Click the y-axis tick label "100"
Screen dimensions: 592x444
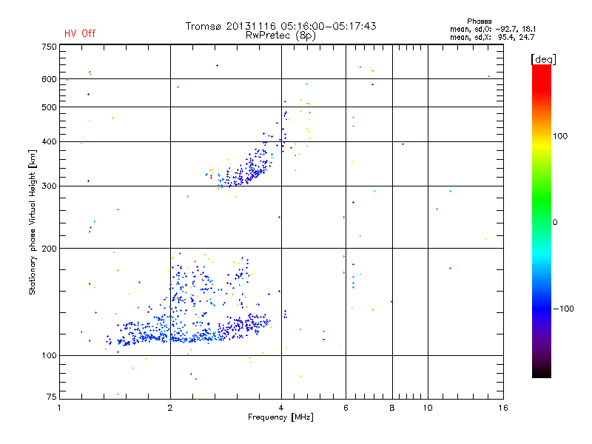pyautogui.click(x=49, y=355)
